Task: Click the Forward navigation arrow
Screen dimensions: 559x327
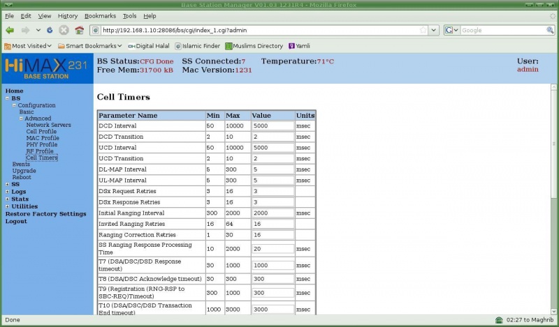Action: tap(26, 30)
